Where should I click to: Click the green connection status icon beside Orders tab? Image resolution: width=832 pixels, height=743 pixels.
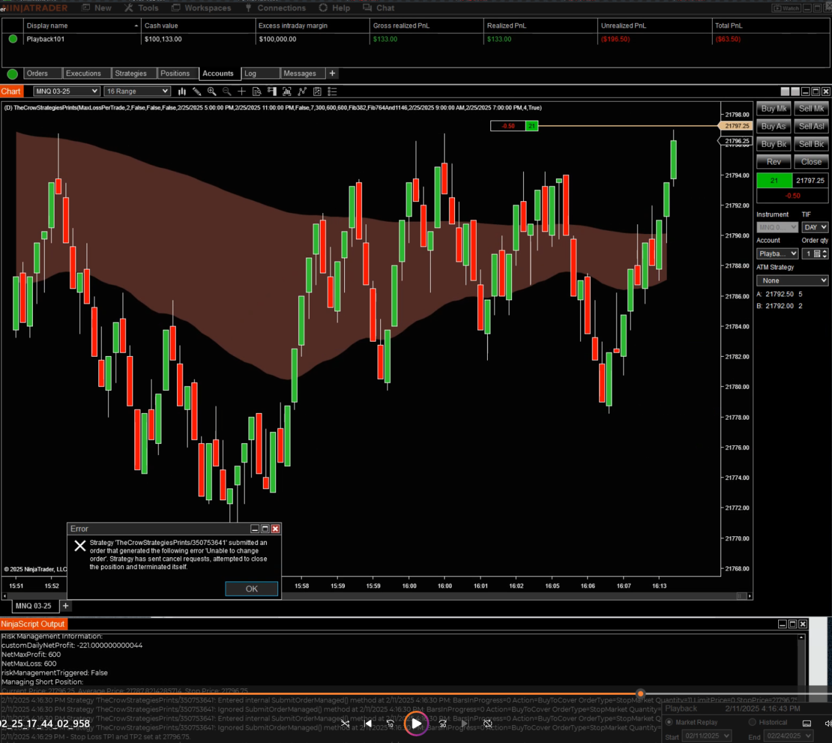click(12, 74)
